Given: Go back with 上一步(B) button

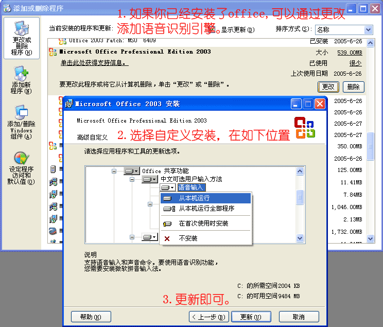Looking at the screenshot, I should (208, 317).
